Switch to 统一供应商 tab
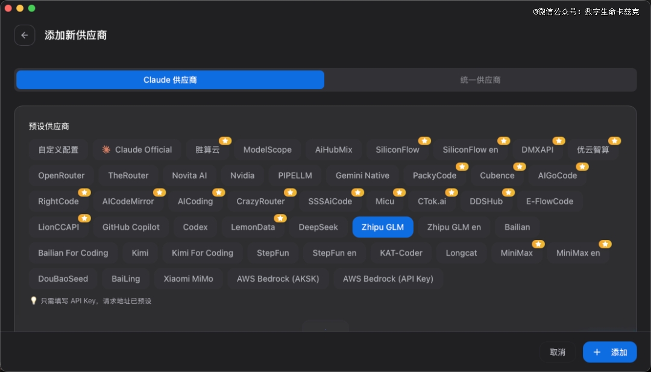 (480, 80)
